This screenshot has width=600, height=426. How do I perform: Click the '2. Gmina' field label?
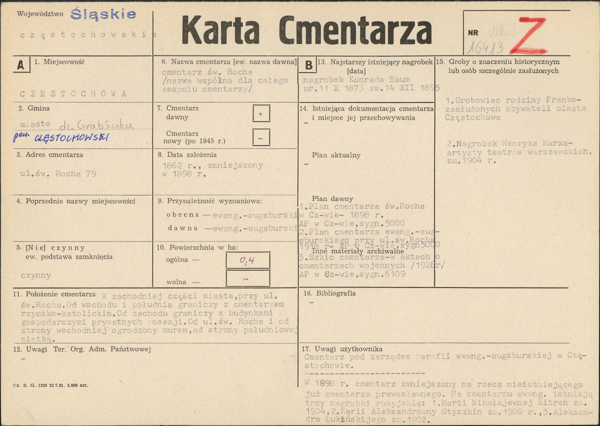34,108
